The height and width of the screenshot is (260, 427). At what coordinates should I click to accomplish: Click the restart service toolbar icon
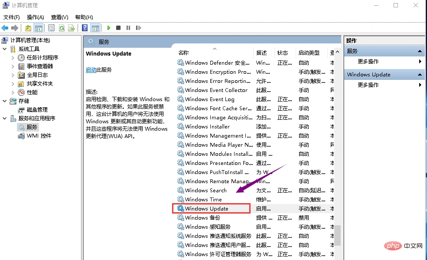click(x=138, y=28)
